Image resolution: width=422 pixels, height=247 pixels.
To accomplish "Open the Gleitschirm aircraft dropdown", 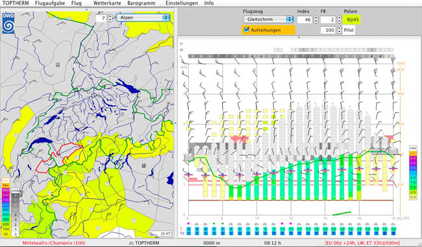I will pyautogui.click(x=268, y=19).
